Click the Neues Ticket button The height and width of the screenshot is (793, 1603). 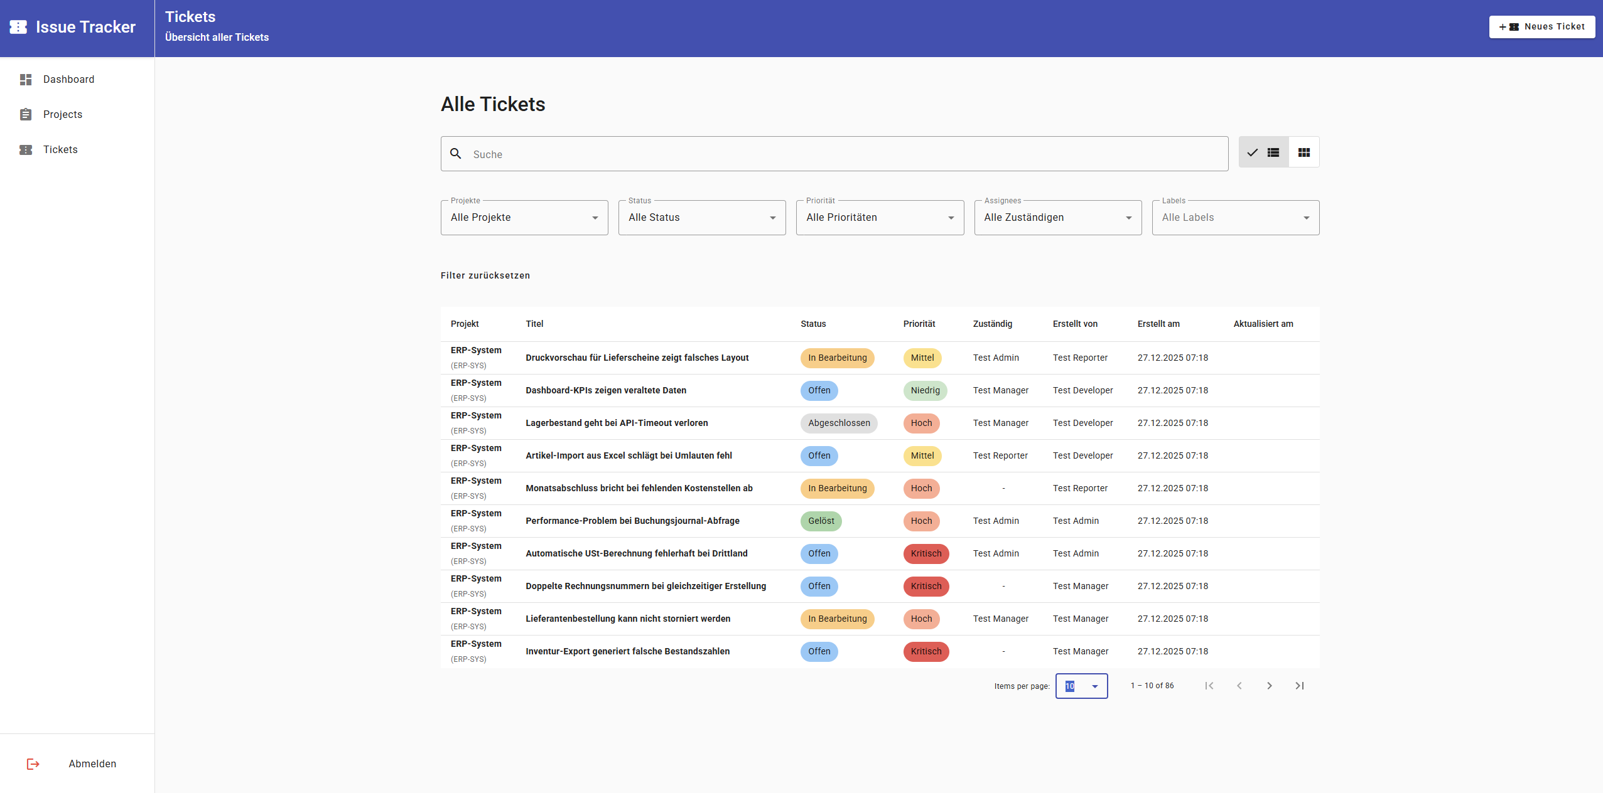(1542, 27)
